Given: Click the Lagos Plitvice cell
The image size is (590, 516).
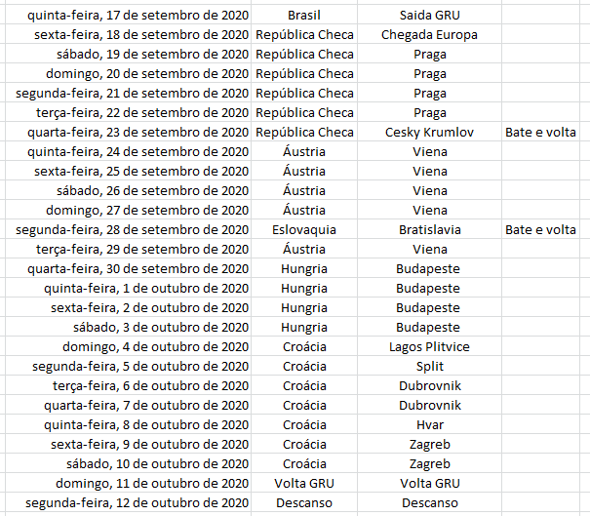Looking at the screenshot, I should click(x=429, y=347).
